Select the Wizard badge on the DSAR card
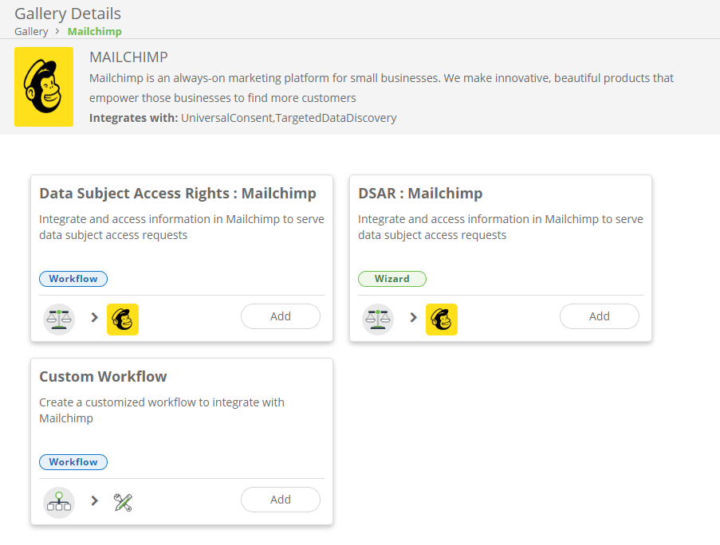Screen dimensions: 720x545 [392, 278]
